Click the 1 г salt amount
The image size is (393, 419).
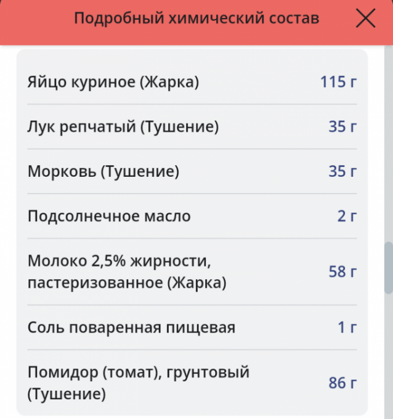[x=347, y=327]
